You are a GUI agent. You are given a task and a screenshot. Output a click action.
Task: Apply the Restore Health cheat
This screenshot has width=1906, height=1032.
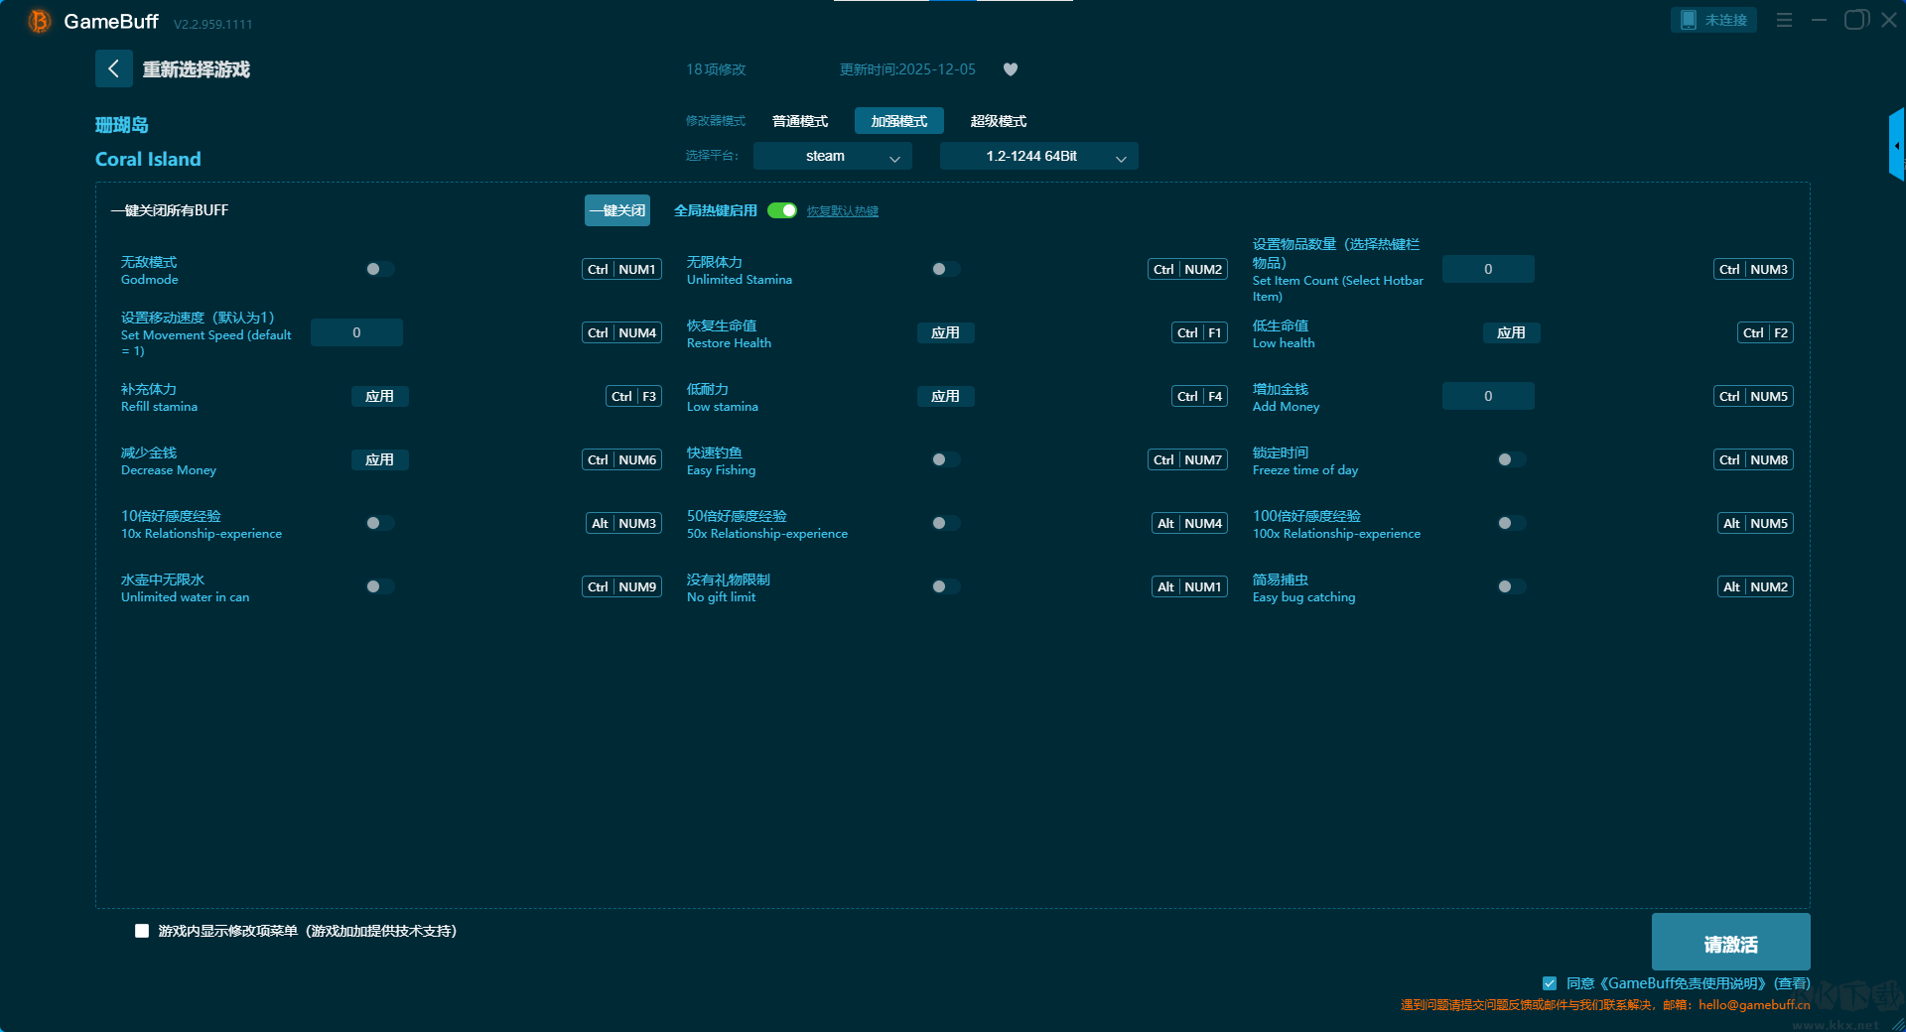[945, 332]
